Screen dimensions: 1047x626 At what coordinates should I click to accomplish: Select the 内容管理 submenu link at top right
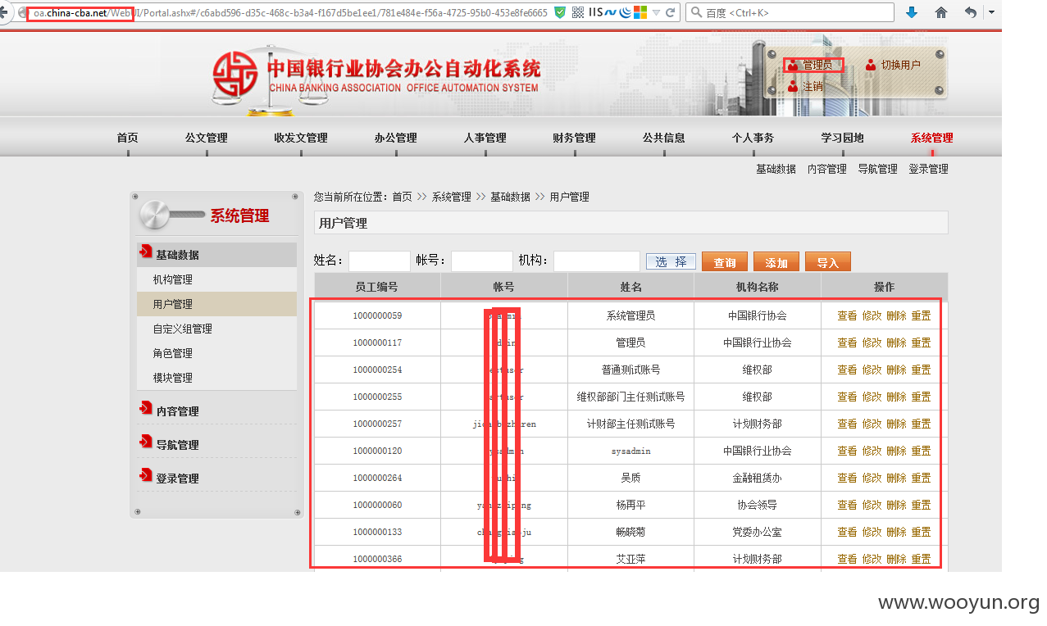826,169
